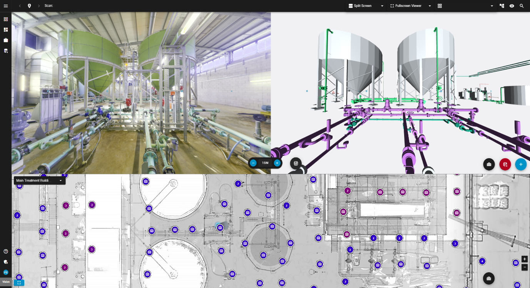Click the location pin scan icon
530x288 pixels.
click(30, 6)
